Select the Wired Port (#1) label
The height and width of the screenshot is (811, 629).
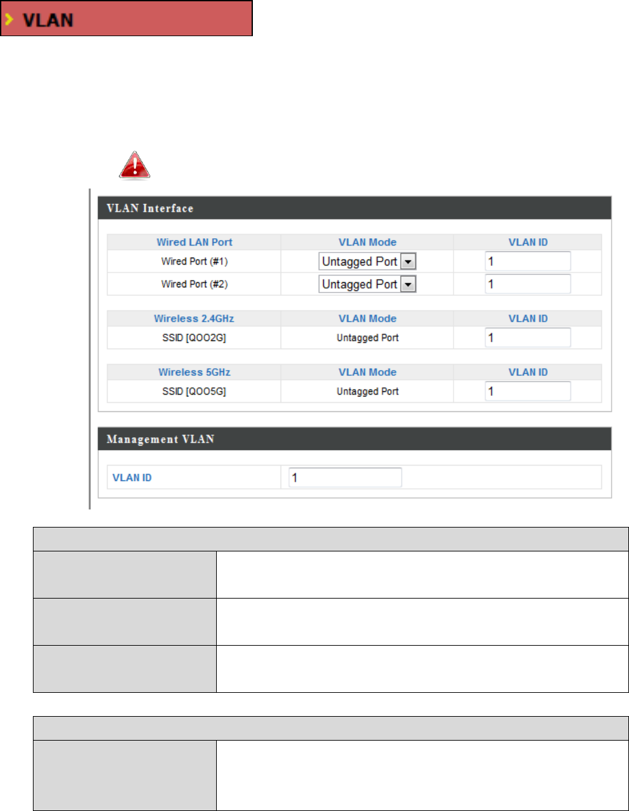[x=195, y=262]
